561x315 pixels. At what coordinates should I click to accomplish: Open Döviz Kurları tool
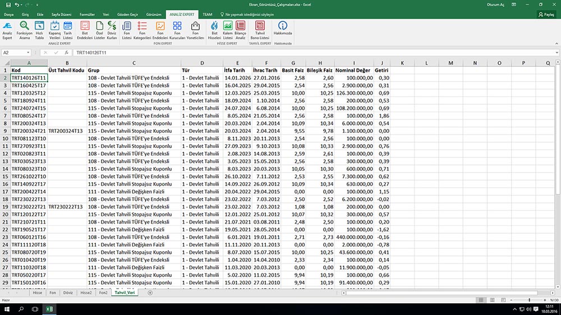click(x=112, y=30)
